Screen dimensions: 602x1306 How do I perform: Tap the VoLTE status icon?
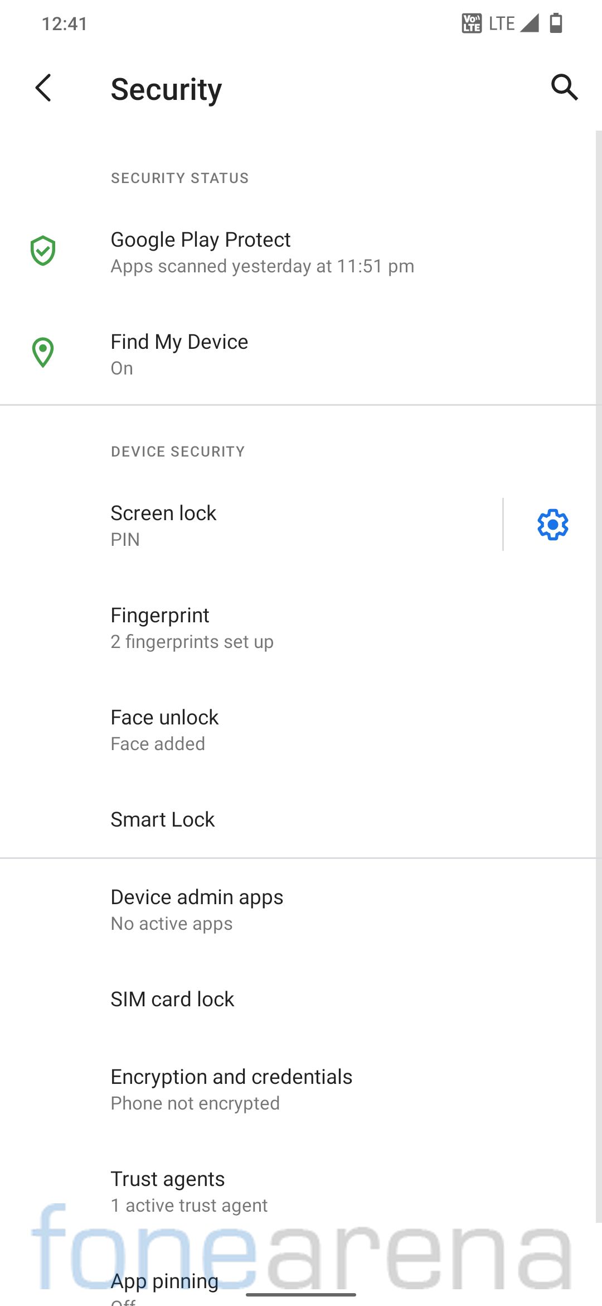(472, 23)
